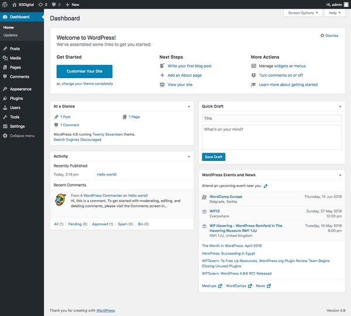
Task: Click the commenter avatar in Recent Comments
Action: [x=60, y=200]
